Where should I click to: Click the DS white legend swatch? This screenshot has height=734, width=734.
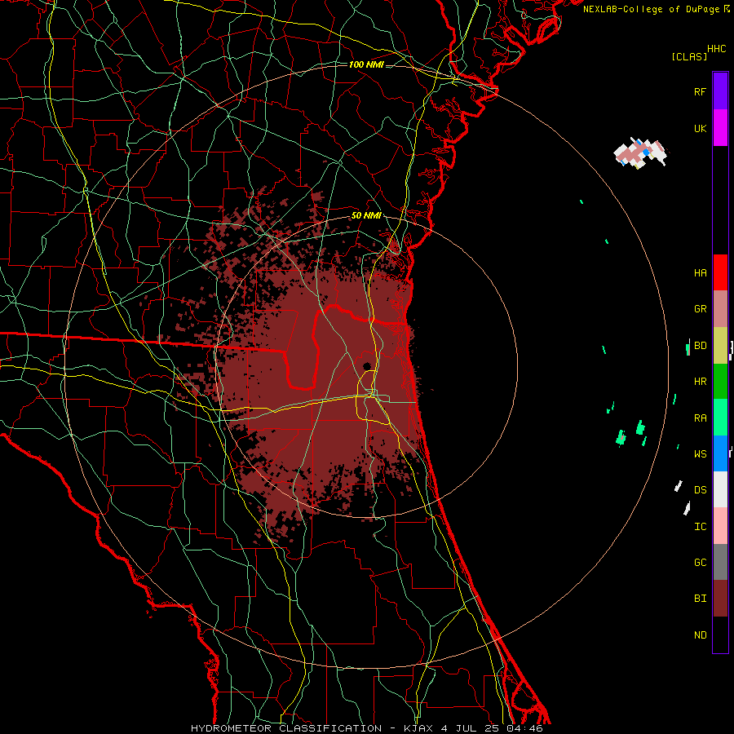click(720, 489)
